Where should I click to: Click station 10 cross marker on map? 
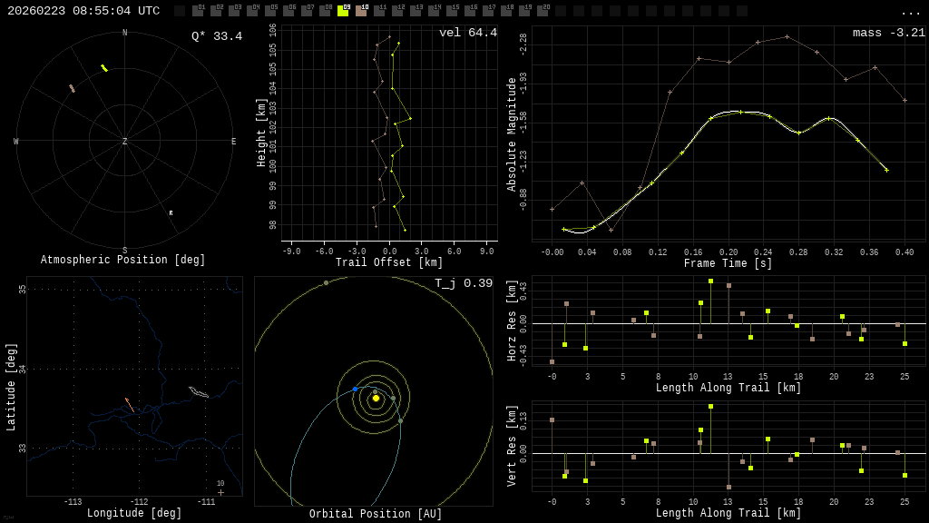[x=220, y=492]
